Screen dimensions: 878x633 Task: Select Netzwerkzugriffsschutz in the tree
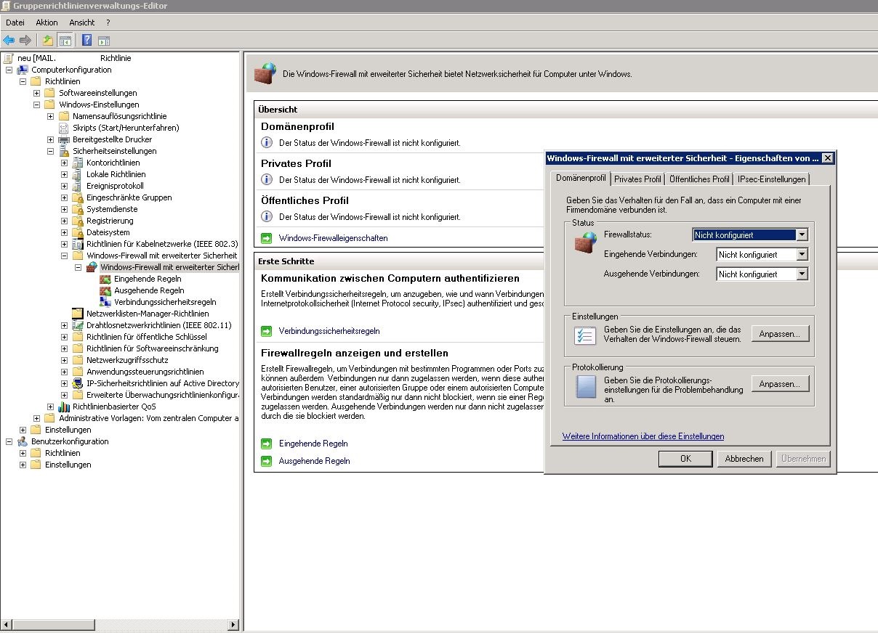[127, 360]
